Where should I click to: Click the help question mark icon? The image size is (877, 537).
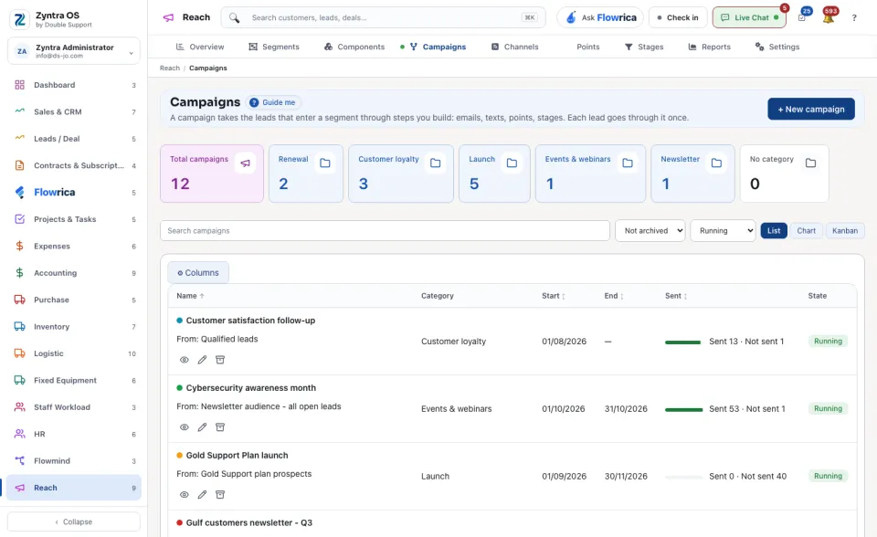click(854, 18)
